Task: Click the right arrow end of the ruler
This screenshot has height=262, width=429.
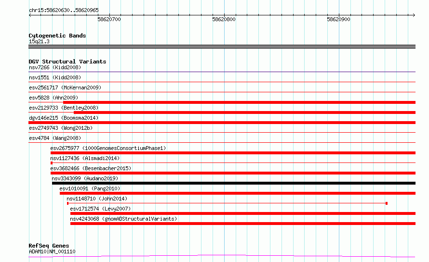Action: 414,15
